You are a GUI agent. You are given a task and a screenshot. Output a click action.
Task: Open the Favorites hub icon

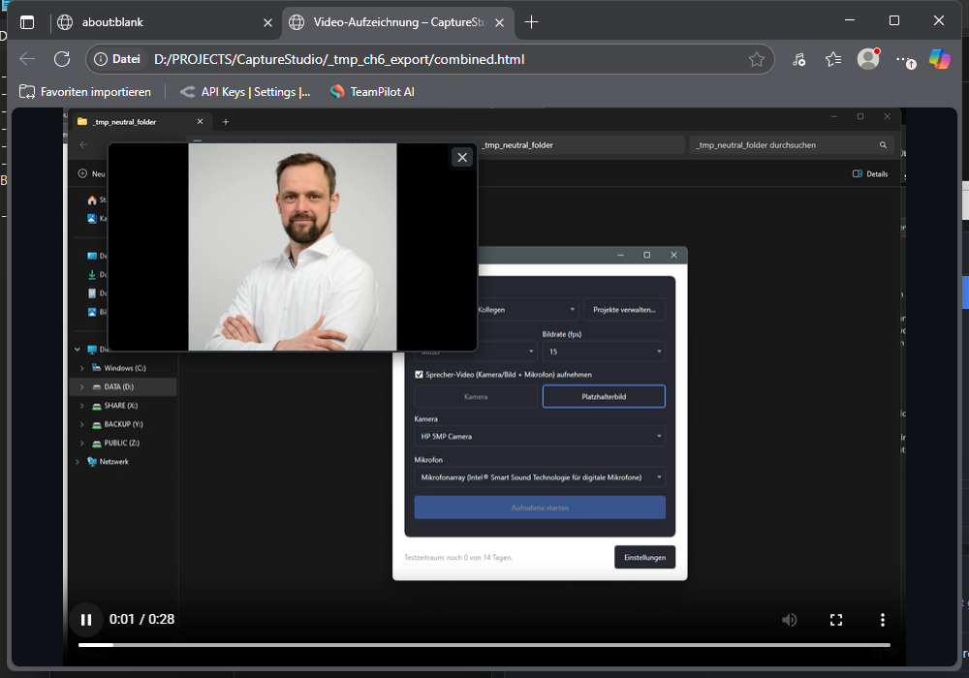click(x=833, y=59)
